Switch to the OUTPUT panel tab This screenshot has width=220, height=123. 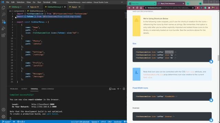(24, 89)
